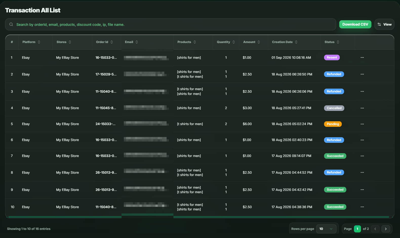Sort by Creation Date column arrows
This screenshot has width=400, height=238.
[x=296, y=42]
